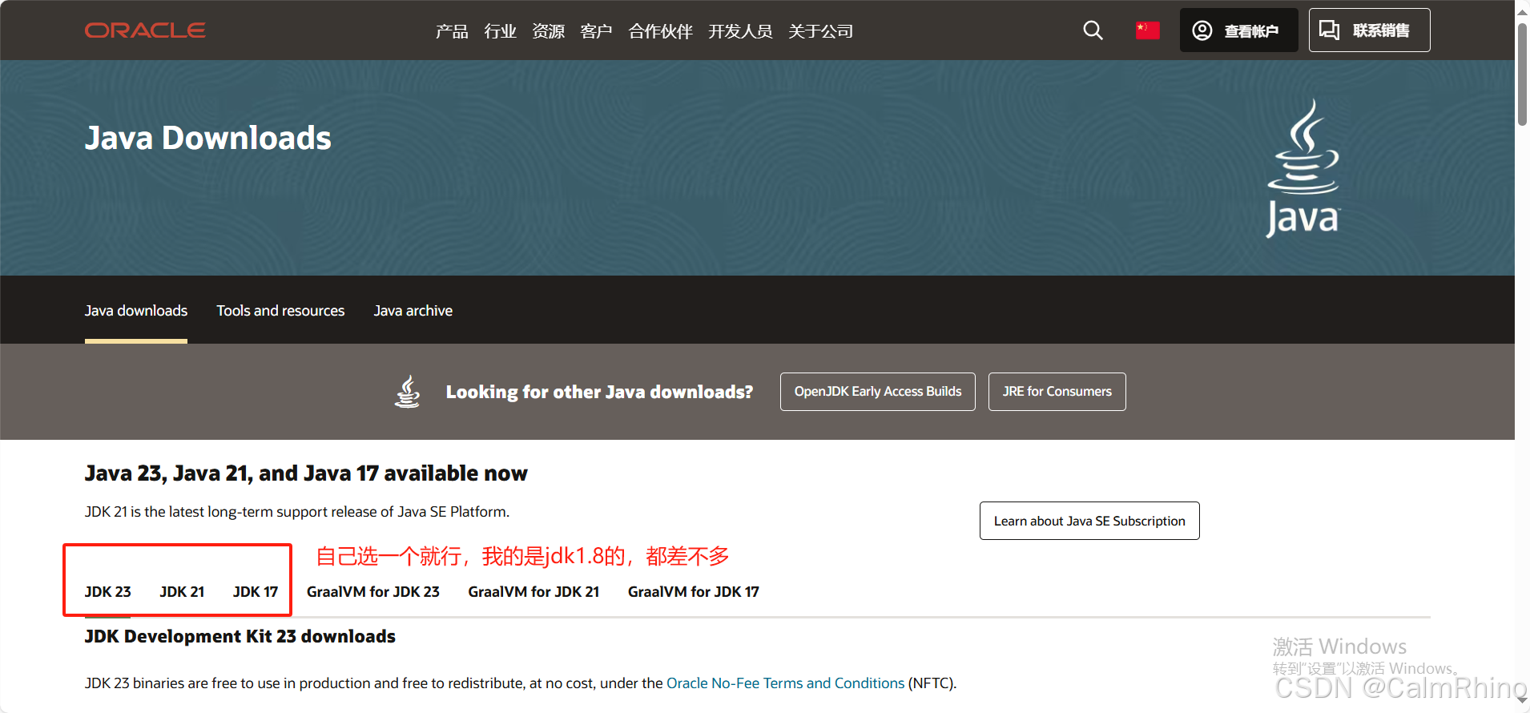Image resolution: width=1530 pixels, height=713 pixels.
Task: Select the GraalVM for JDK 17 tab
Action: tap(694, 592)
